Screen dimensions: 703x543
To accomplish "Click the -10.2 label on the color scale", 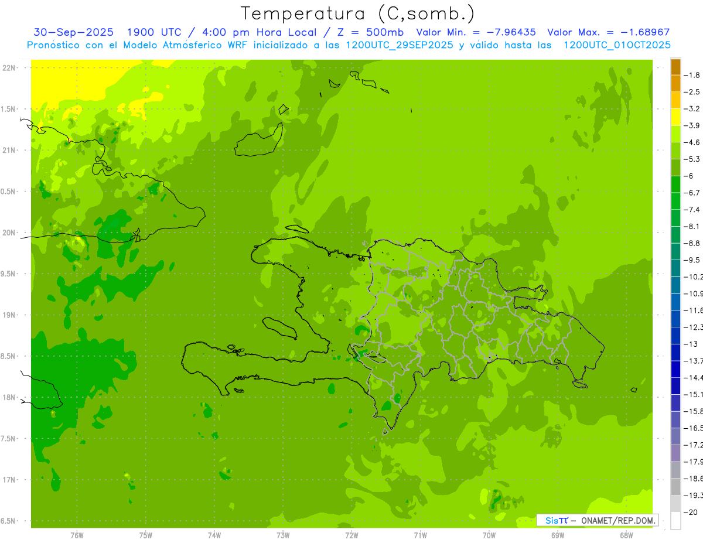I will tap(694, 276).
